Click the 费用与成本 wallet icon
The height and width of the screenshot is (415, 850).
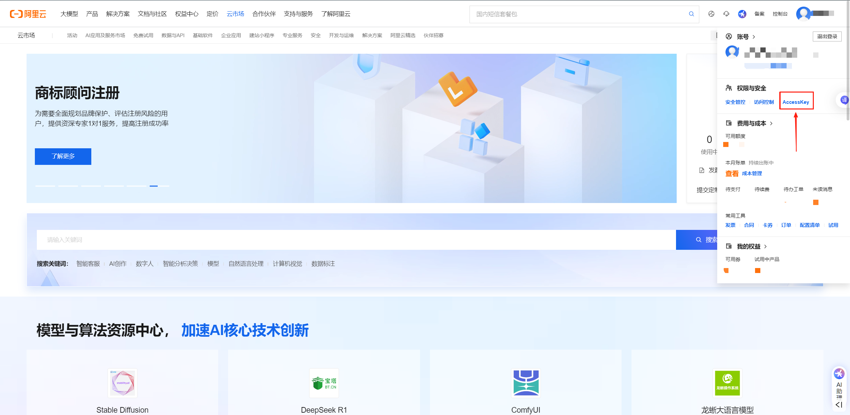coord(729,123)
